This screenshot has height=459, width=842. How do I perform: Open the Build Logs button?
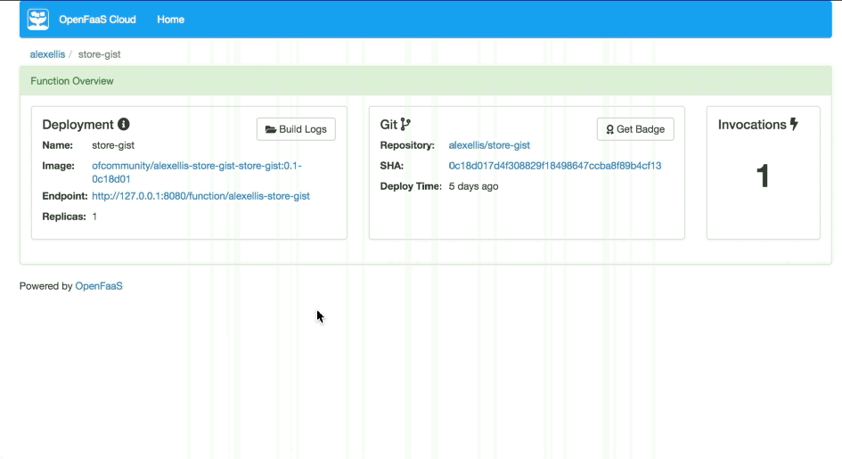pos(296,129)
